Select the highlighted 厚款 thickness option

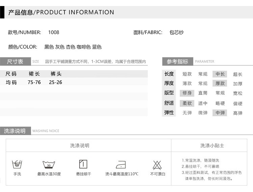[x=220, y=83]
